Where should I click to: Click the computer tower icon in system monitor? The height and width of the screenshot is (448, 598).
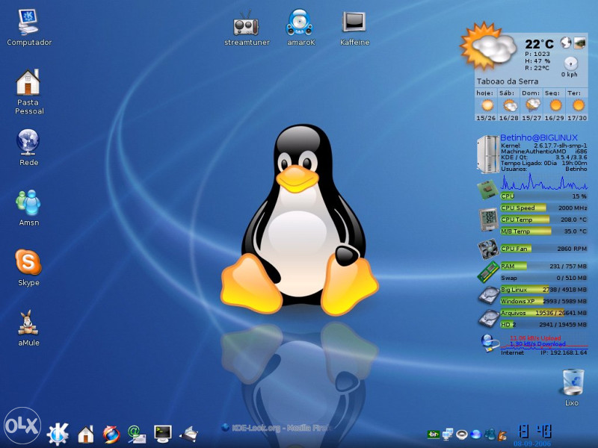[487, 154]
